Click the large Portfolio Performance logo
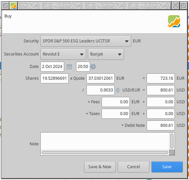The height and width of the screenshot is (180, 189). [174, 21]
